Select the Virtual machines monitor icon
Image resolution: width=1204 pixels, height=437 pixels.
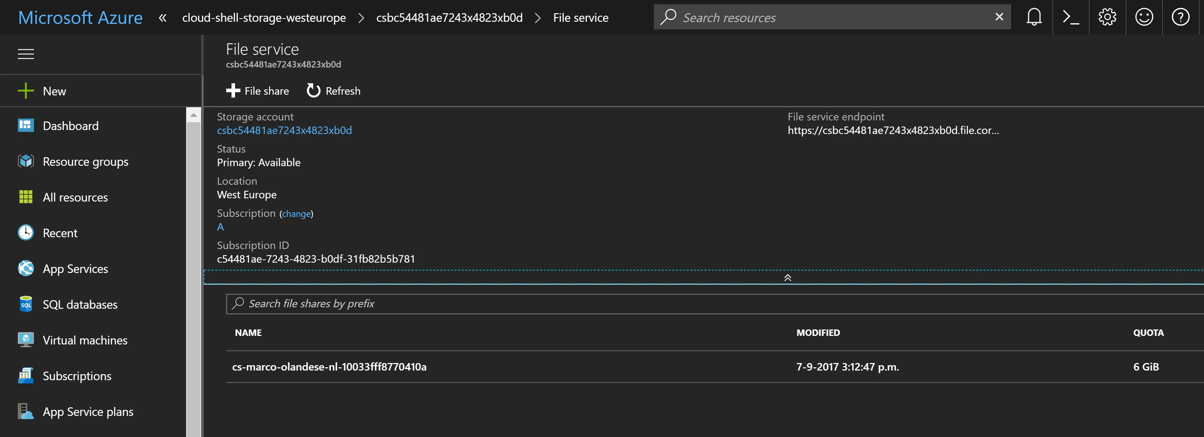(x=26, y=340)
